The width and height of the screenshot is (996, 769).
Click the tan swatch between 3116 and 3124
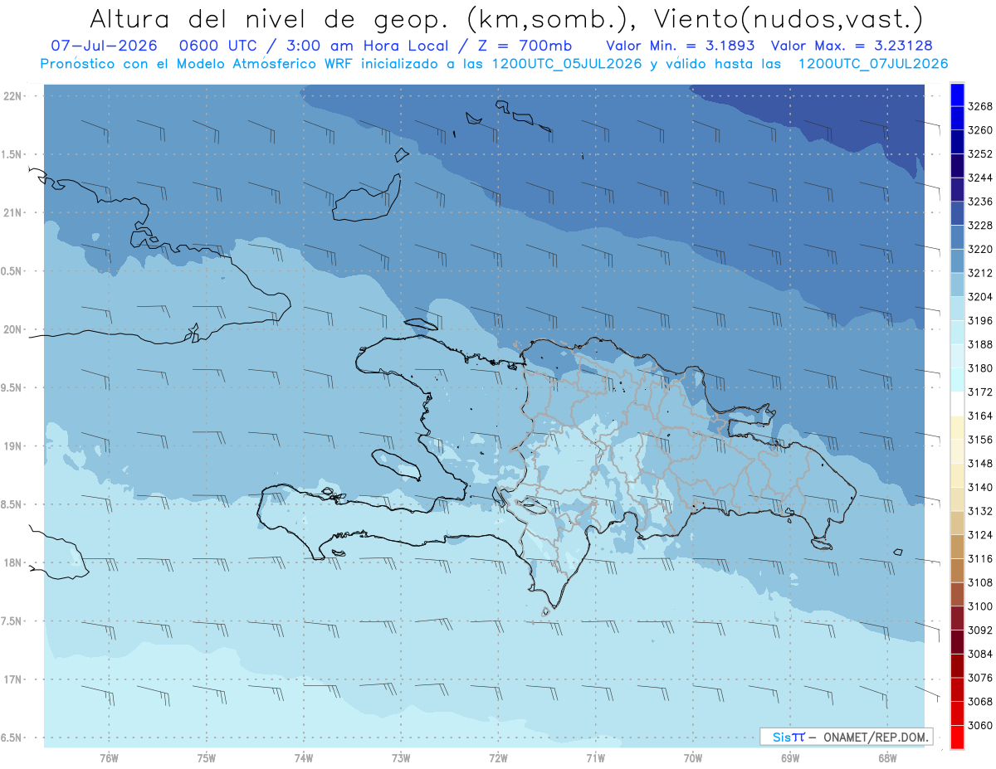957,547
